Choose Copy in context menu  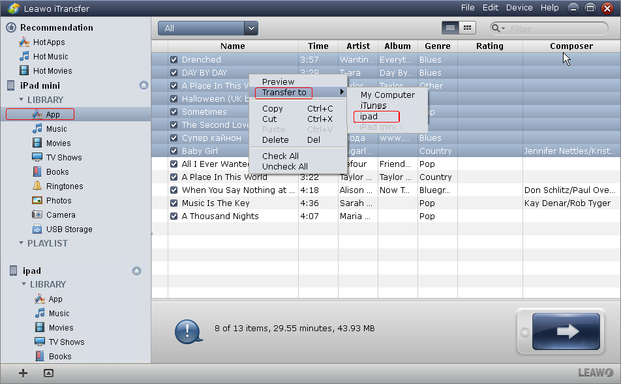[298, 108]
